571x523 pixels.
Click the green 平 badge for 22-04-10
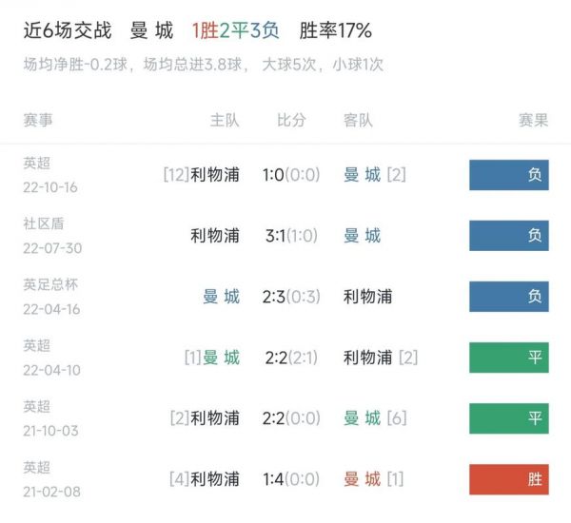click(509, 358)
